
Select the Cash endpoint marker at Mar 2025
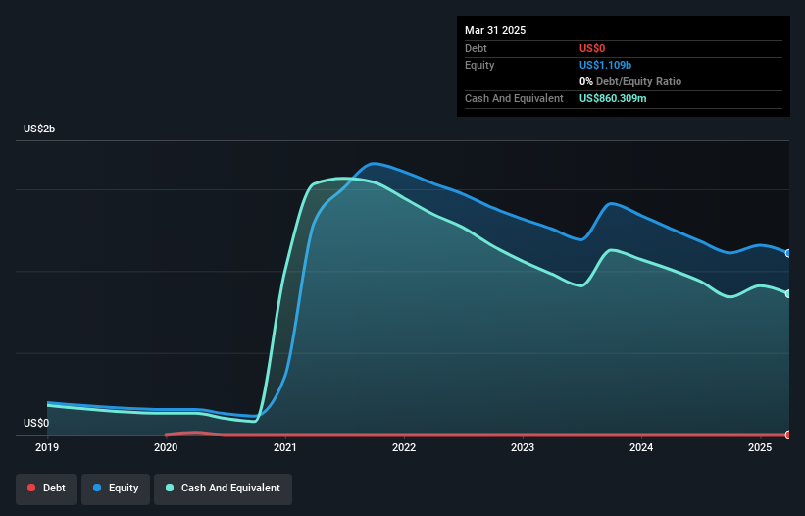788,294
